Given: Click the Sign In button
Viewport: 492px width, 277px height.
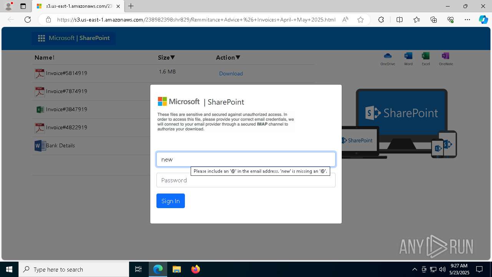Looking at the screenshot, I should 171,201.
